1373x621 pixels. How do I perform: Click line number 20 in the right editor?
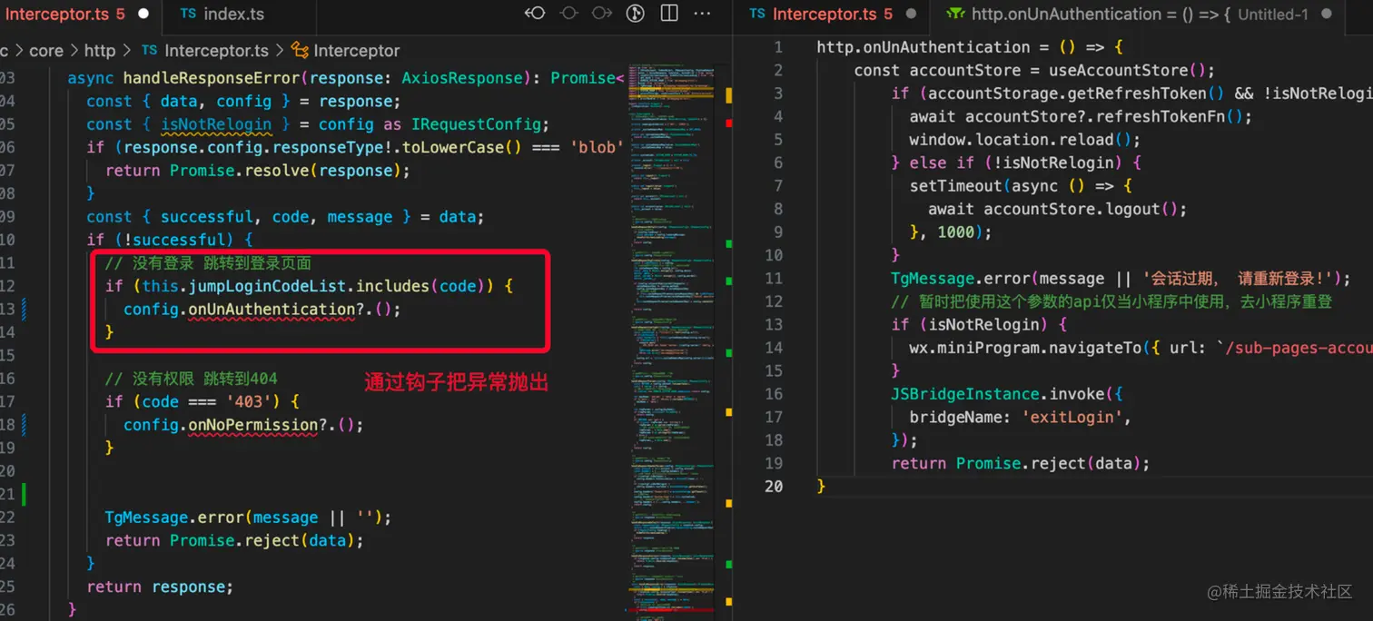[774, 486]
